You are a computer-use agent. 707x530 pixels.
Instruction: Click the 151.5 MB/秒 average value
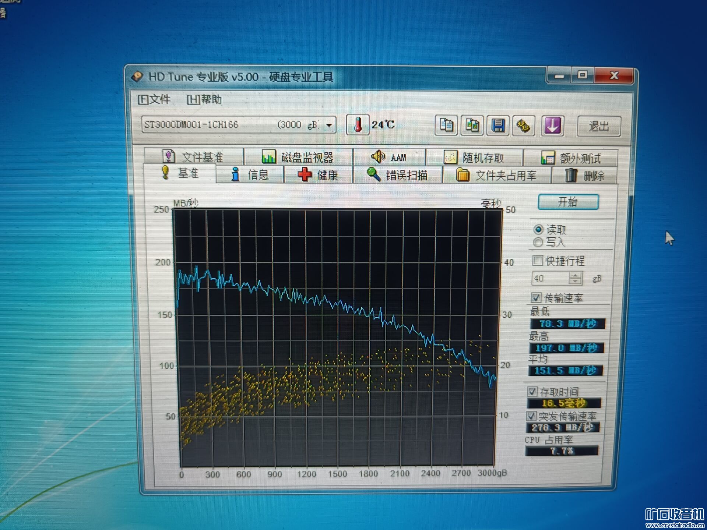coord(566,370)
